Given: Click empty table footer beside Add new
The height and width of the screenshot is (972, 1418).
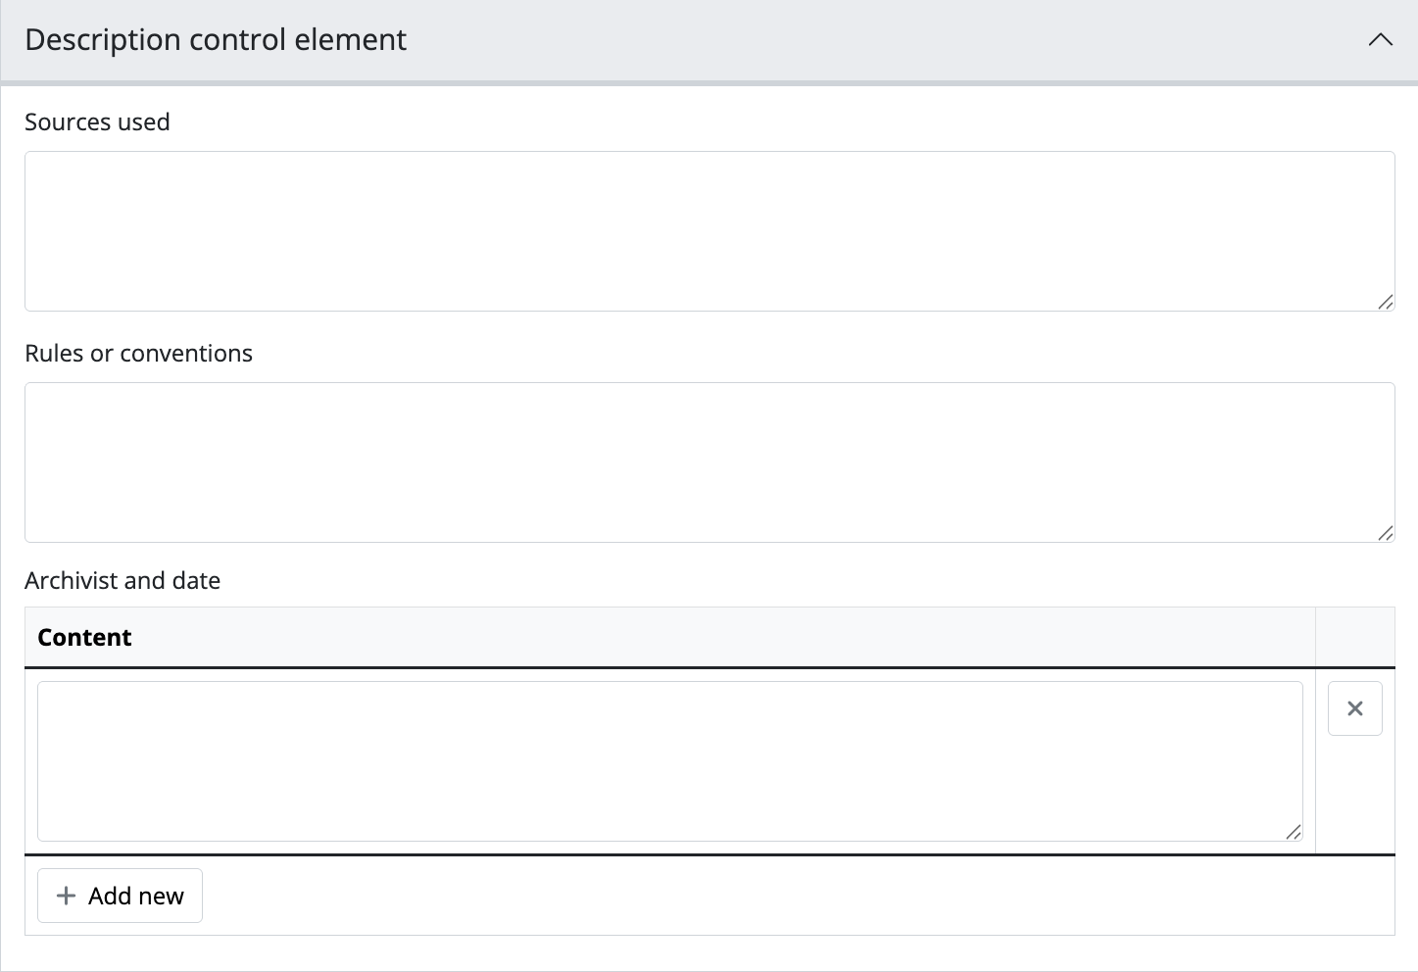Looking at the screenshot, I should (x=784, y=896).
